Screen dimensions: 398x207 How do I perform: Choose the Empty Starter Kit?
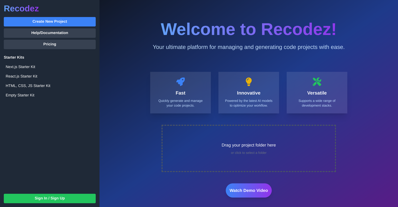pos(20,95)
